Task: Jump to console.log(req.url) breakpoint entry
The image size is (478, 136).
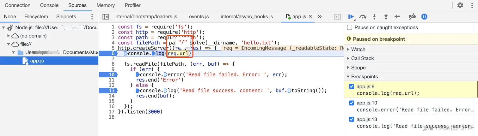Action: coord(388,93)
